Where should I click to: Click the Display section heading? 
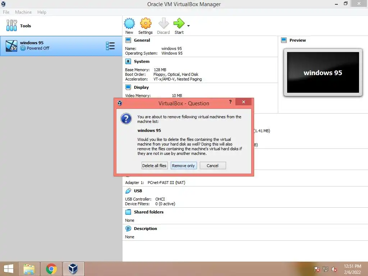[x=141, y=87]
